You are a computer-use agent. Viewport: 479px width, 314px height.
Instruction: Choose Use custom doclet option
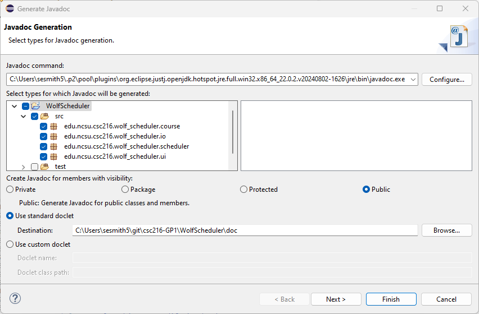click(x=10, y=244)
